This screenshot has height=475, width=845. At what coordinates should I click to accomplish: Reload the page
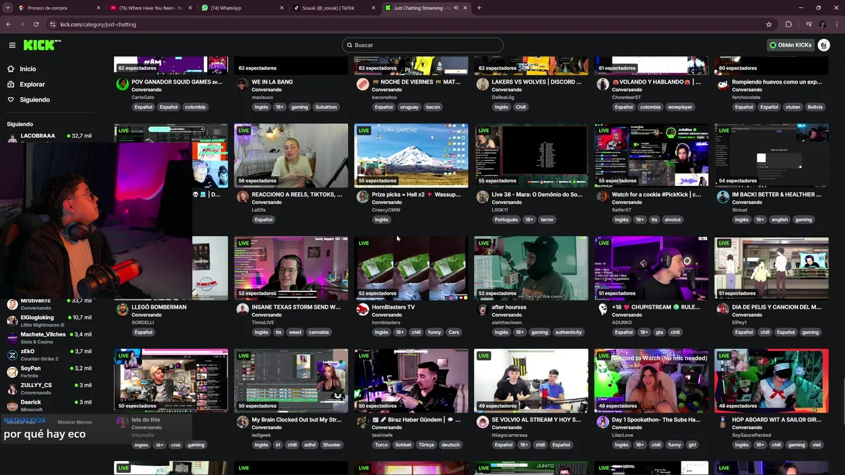pos(36,24)
